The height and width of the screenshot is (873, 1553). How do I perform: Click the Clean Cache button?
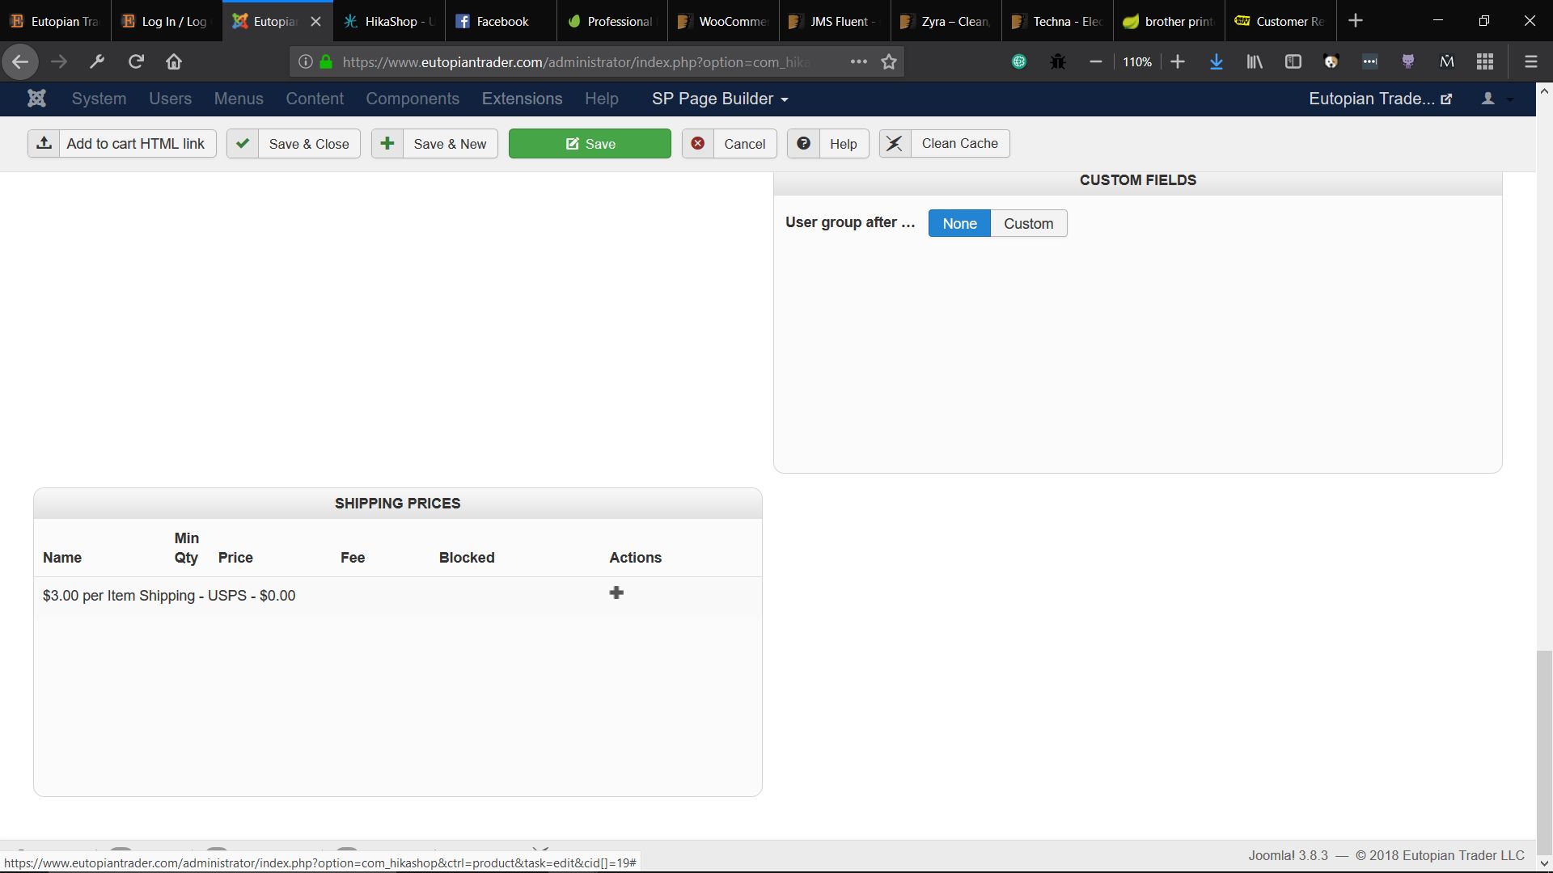coord(945,144)
